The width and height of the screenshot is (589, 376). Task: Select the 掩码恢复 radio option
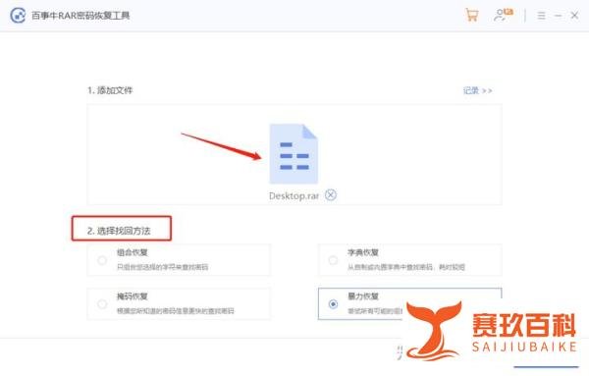[x=102, y=304]
